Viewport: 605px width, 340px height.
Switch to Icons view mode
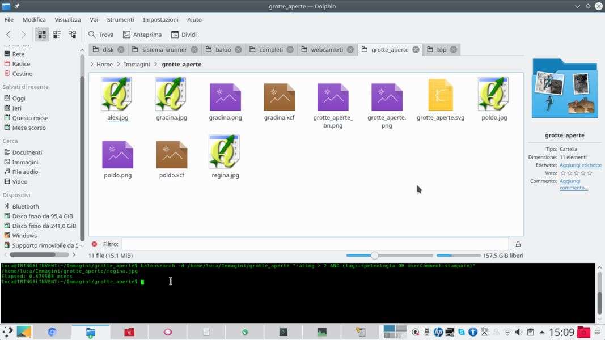[x=42, y=35]
